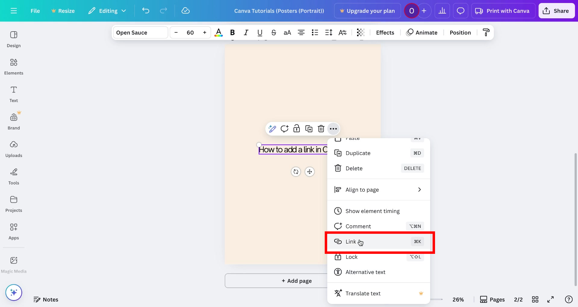578x307 pixels.
Task: Toggle bold formatting on the text
Action: point(232,32)
